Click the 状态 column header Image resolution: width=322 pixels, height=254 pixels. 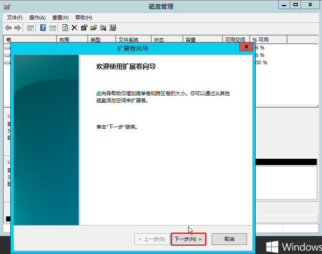click(x=167, y=40)
